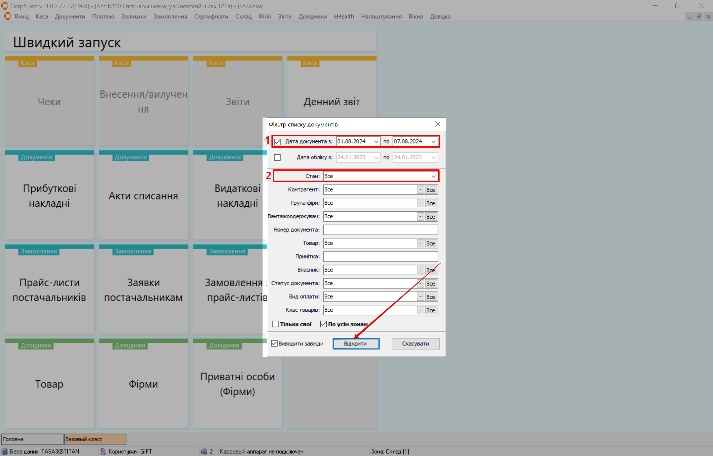
Task: Click the database icon in the status bar
Action: tap(5, 451)
